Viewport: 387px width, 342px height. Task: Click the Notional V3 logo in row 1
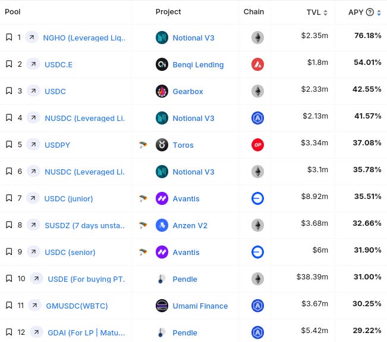162,38
